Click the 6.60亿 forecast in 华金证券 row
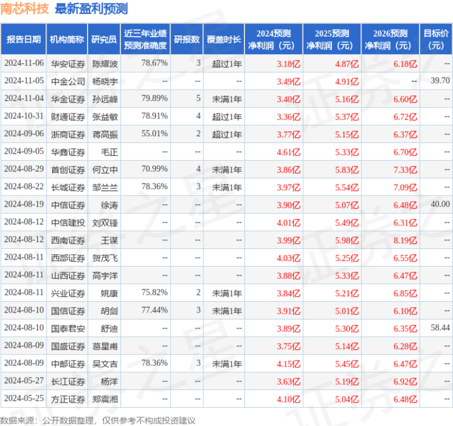Viewport: 453px width, 426px height. pyautogui.click(x=405, y=99)
